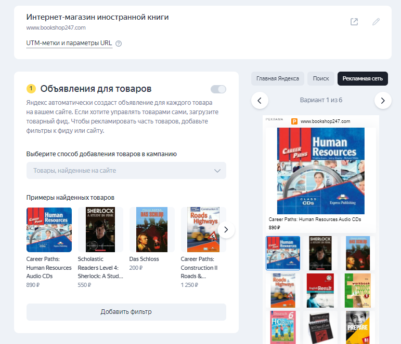
Task: Open UTM-метки и параметры URL link
Action: point(69,43)
